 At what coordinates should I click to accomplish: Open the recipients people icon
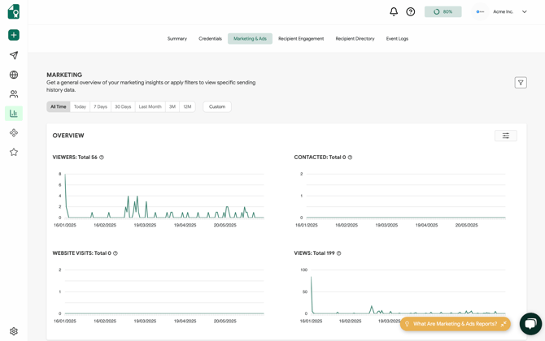(14, 94)
